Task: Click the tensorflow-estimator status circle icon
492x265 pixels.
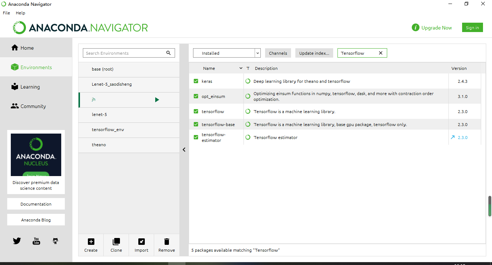Action: (248, 137)
